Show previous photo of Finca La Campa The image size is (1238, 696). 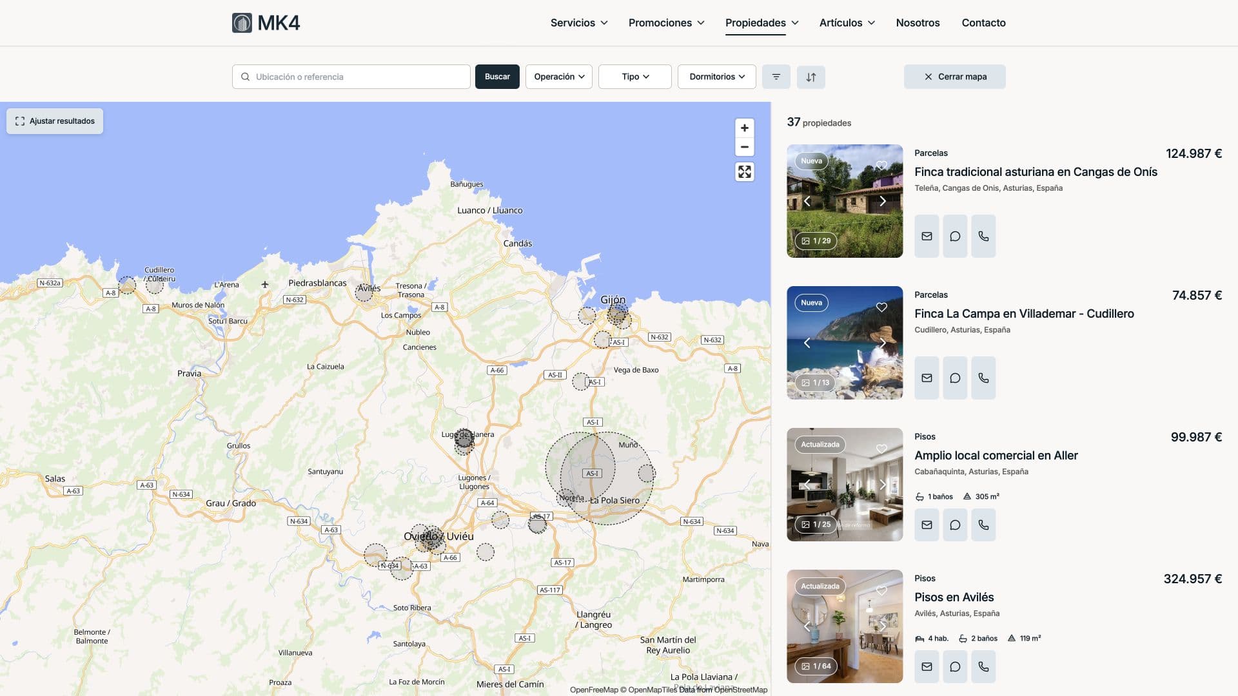pyautogui.click(x=807, y=343)
